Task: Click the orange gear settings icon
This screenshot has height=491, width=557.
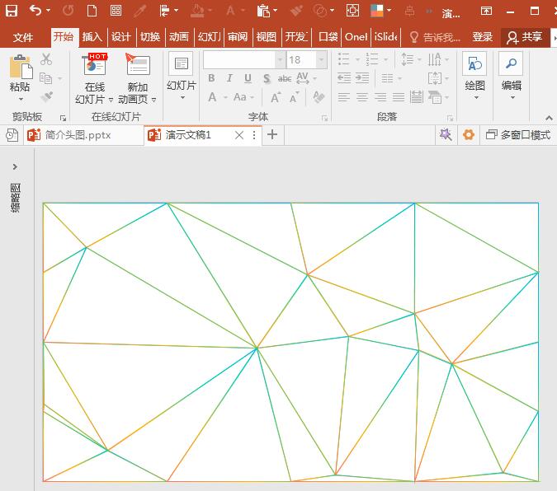Action: tap(469, 135)
